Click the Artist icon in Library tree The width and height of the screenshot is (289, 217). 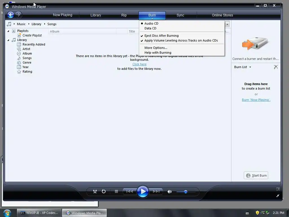pos(19,49)
